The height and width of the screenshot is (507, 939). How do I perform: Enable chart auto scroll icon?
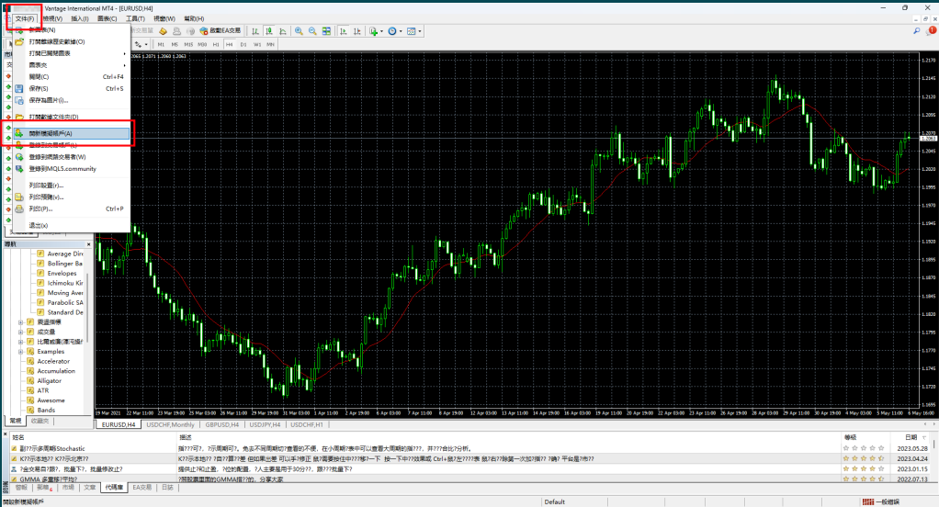pyautogui.click(x=343, y=30)
